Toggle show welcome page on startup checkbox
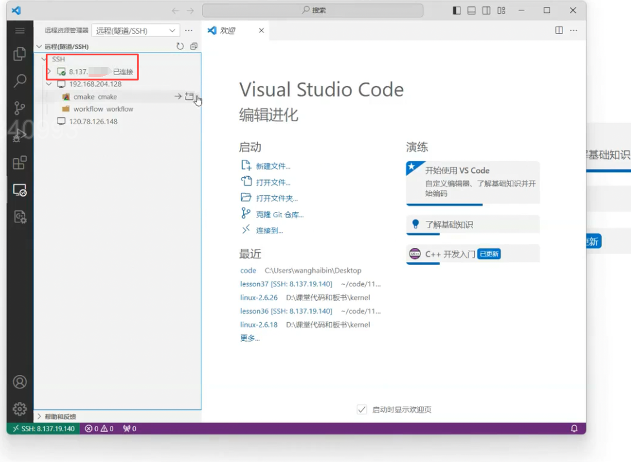631x462 pixels. pos(362,409)
